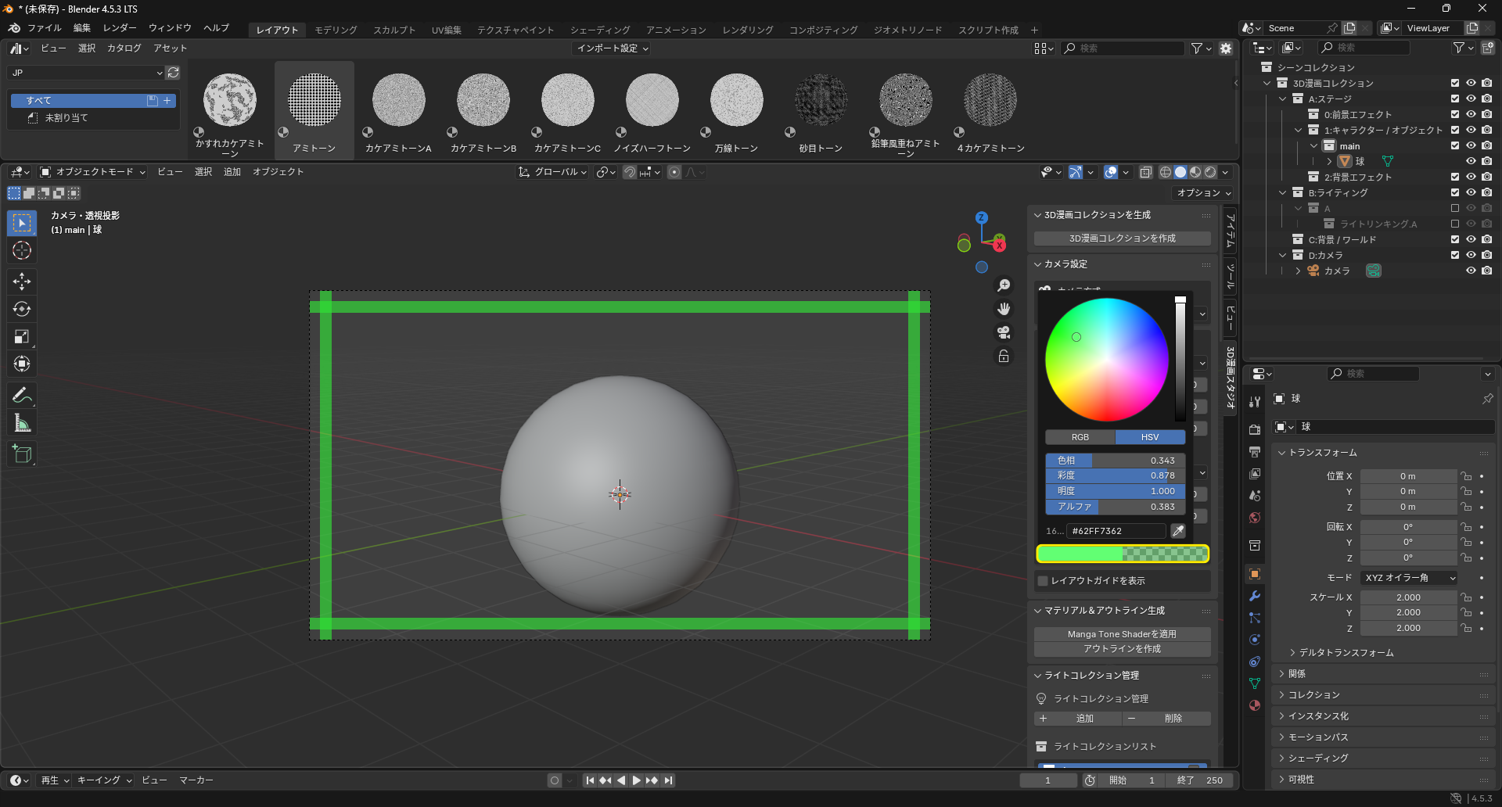Hide the B:ライティング collection in viewport
This screenshot has height=807, width=1502.
coord(1471,192)
